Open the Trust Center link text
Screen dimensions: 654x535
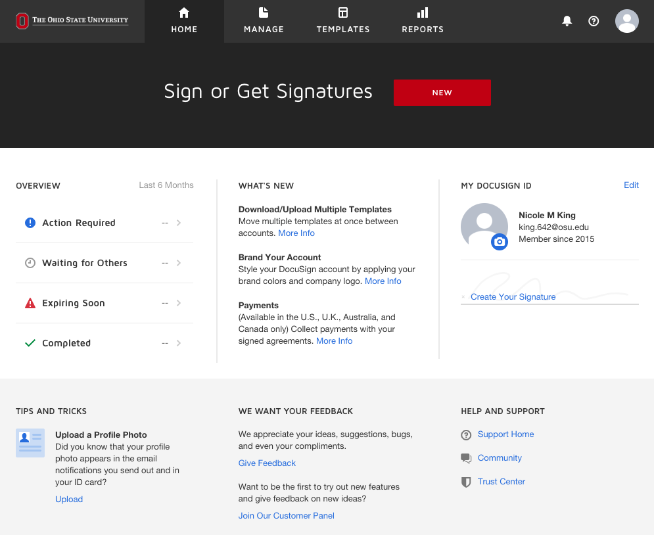pos(502,481)
